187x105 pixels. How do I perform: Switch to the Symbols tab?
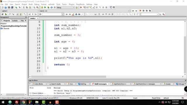[15, 21]
